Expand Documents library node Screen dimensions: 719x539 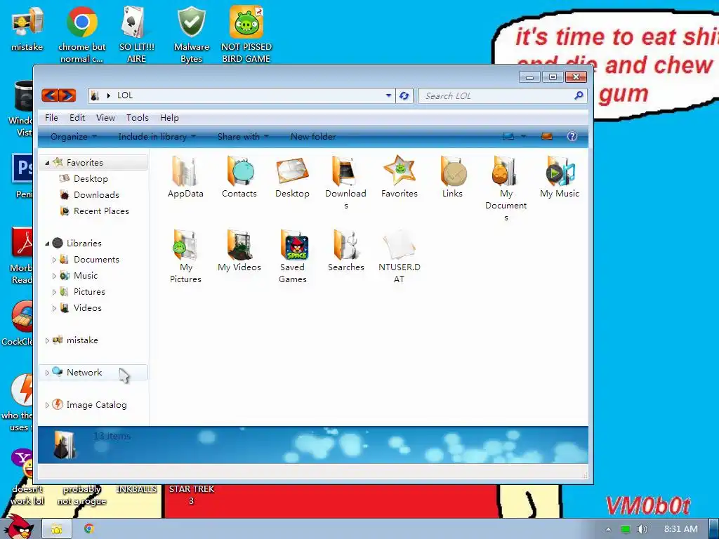(54, 260)
